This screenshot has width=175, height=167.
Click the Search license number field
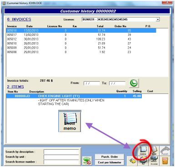pos(61,162)
